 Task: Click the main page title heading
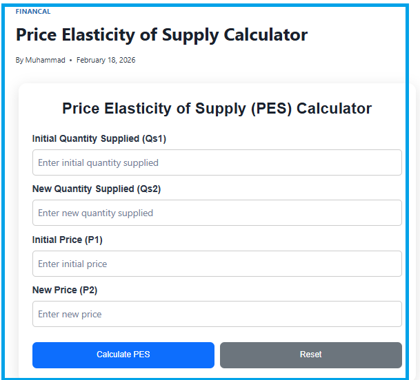[x=161, y=35]
